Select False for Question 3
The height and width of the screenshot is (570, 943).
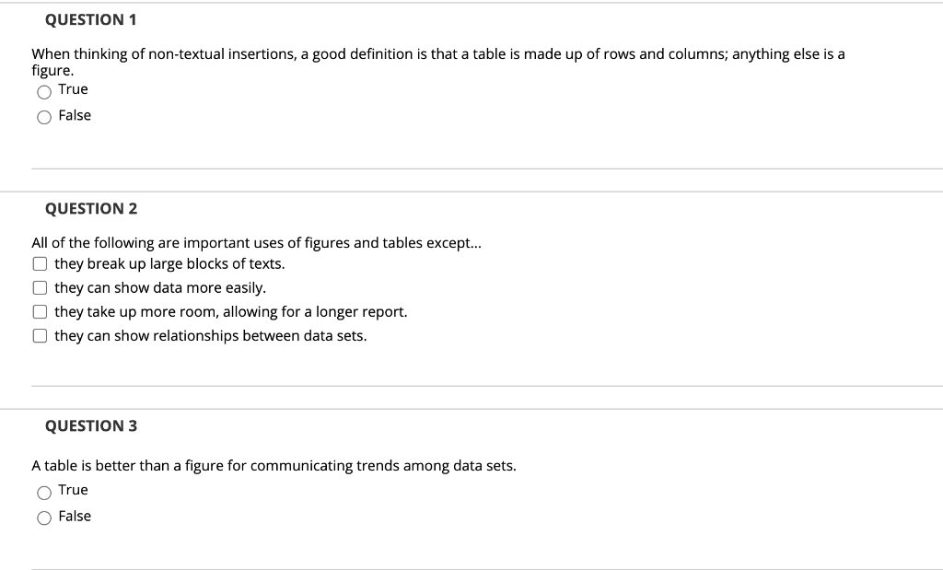(44, 518)
